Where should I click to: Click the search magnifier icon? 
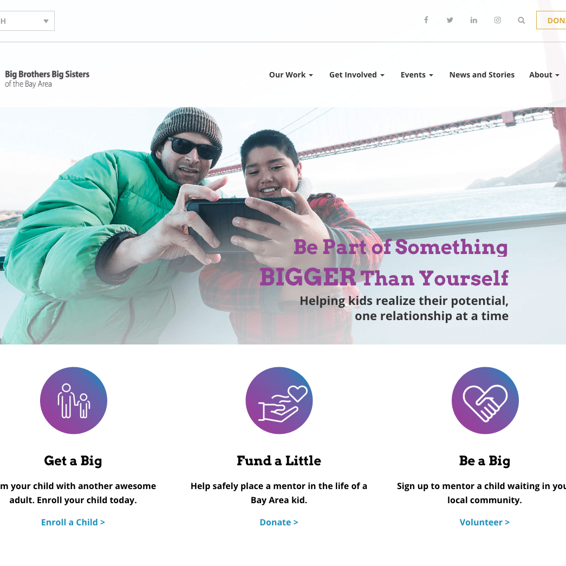[x=522, y=20]
